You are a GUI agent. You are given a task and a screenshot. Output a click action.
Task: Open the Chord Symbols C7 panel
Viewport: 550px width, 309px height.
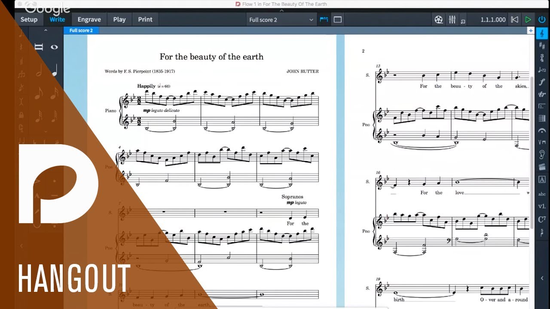[x=542, y=219]
